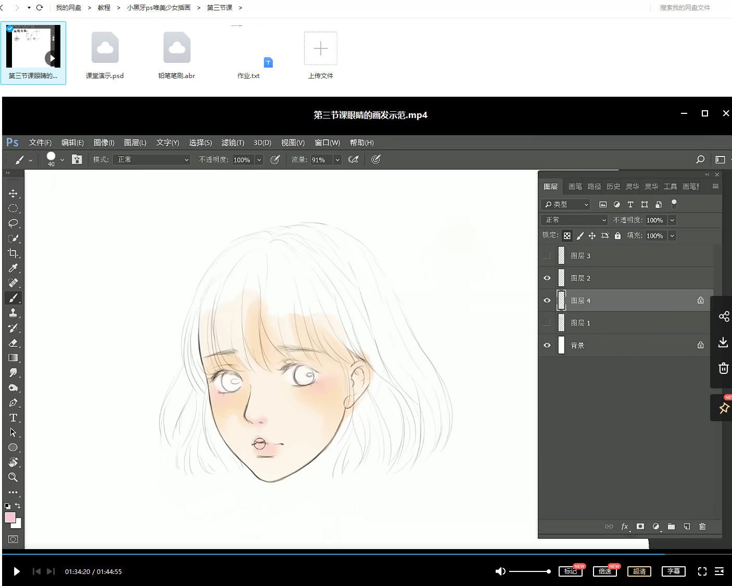Open the brush 模式 blending dropdown
The image size is (732, 586).
click(x=151, y=160)
